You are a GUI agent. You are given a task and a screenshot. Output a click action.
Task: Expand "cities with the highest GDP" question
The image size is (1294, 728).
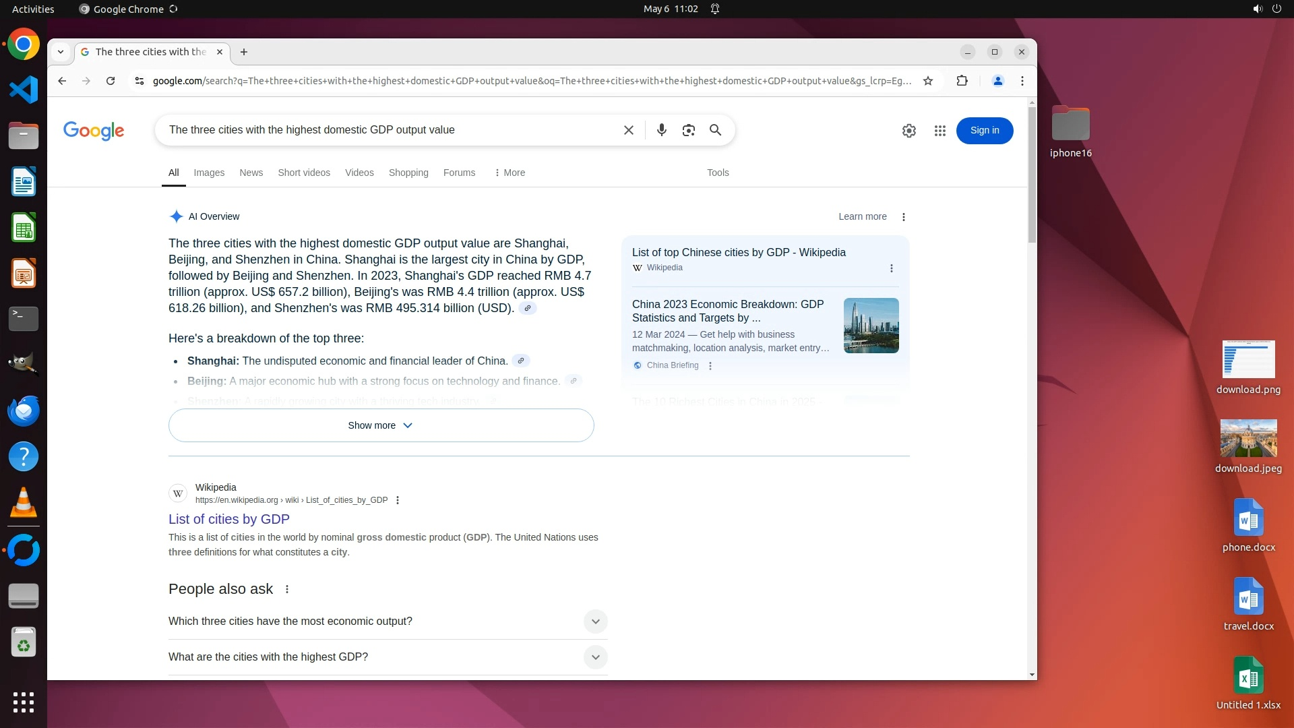tap(595, 657)
